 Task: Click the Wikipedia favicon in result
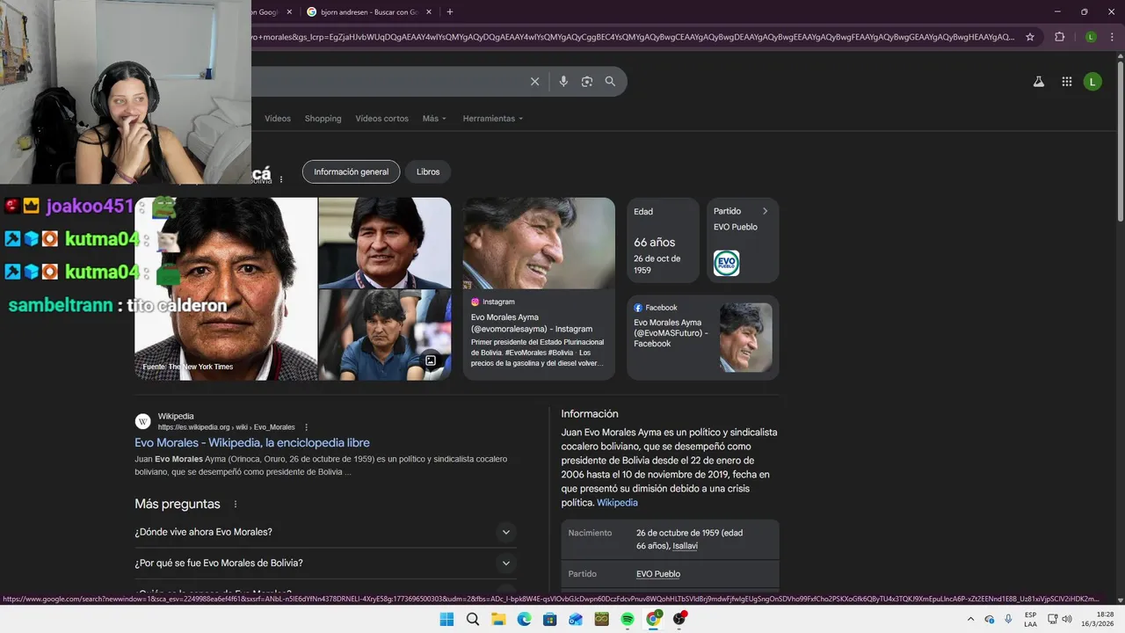[143, 421]
